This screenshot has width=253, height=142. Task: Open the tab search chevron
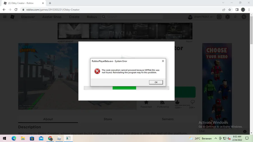pyautogui.click(x=223, y=3)
